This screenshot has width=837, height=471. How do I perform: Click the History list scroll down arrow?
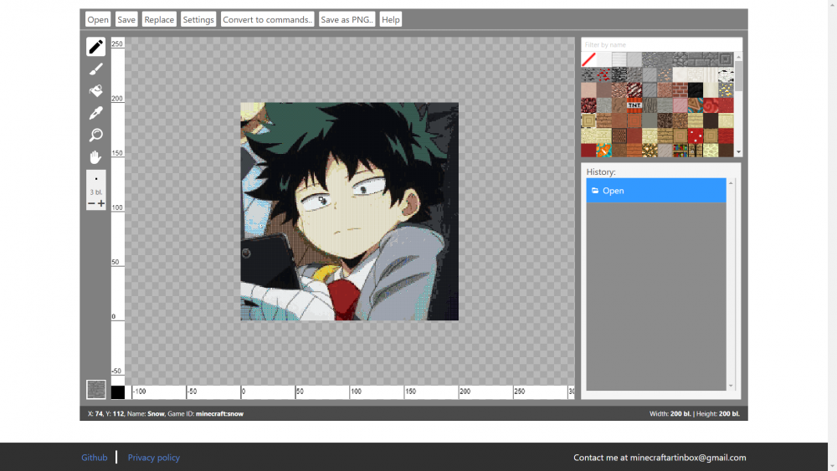coord(731,386)
